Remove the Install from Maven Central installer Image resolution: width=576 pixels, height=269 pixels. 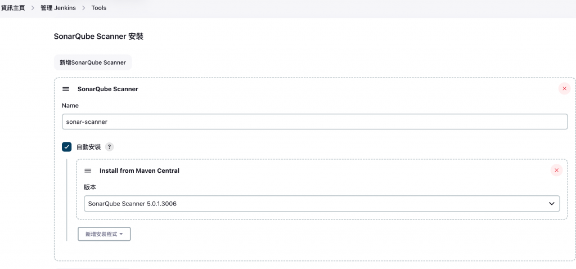pyautogui.click(x=556, y=171)
